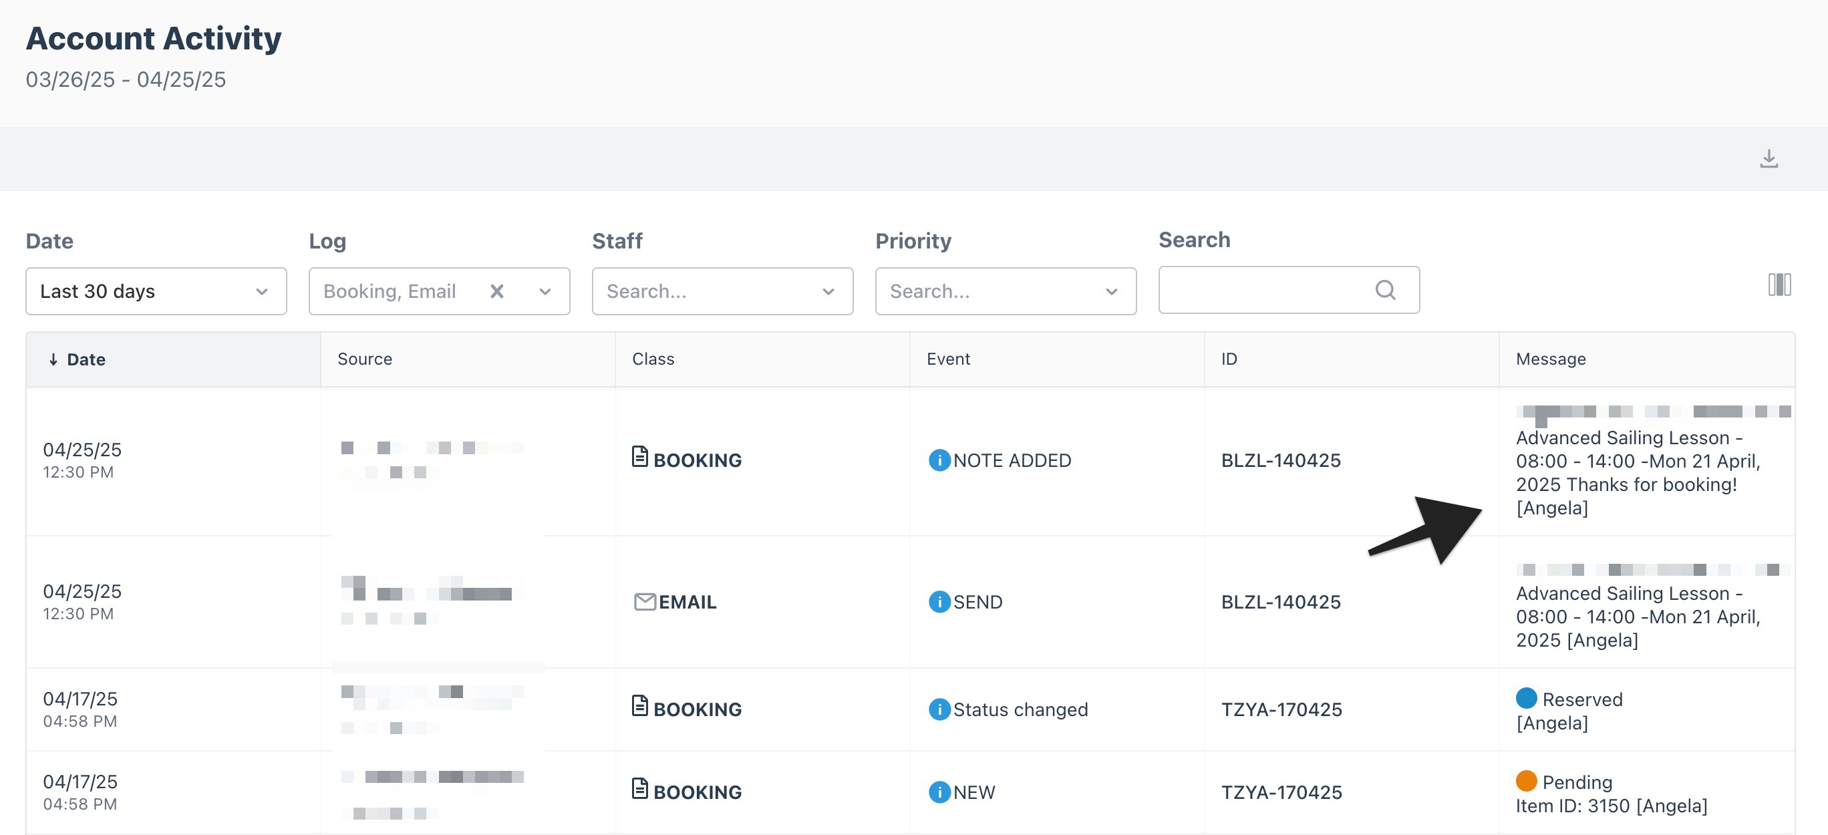
Task: Click the magnifier icon in Search field
Action: click(1385, 289)
